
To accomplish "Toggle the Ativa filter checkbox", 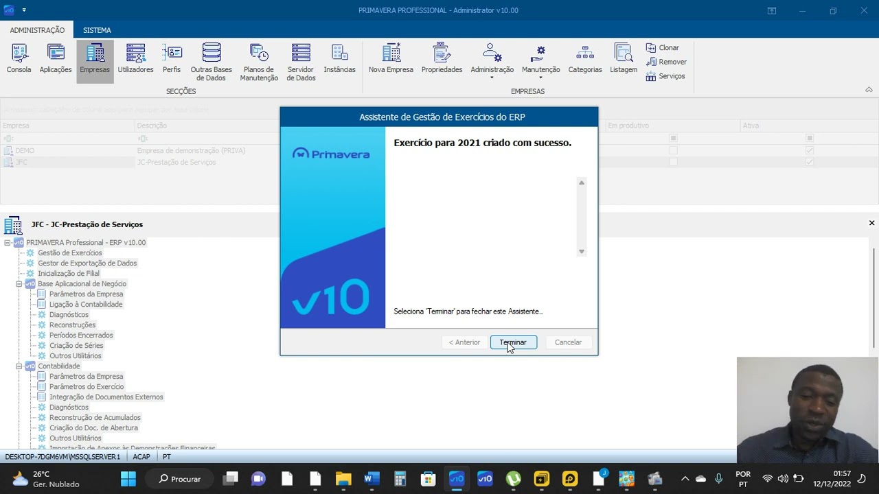I will pyautogui.click(x=810, y=138).
